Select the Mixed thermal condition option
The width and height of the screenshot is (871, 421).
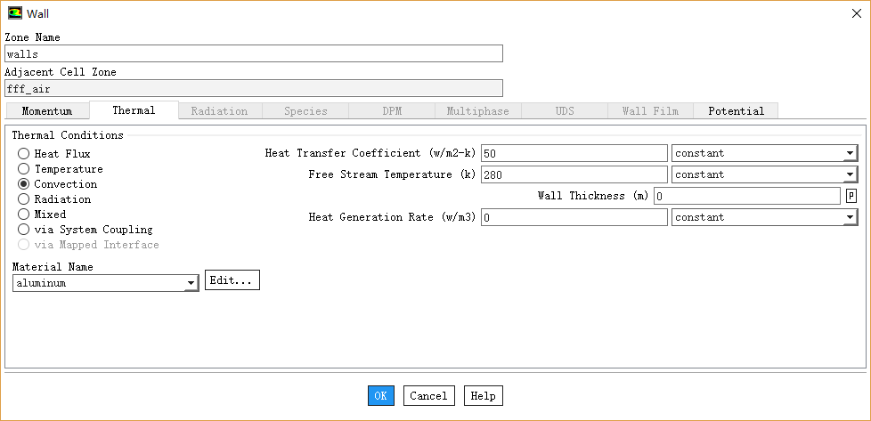(24, 215)
